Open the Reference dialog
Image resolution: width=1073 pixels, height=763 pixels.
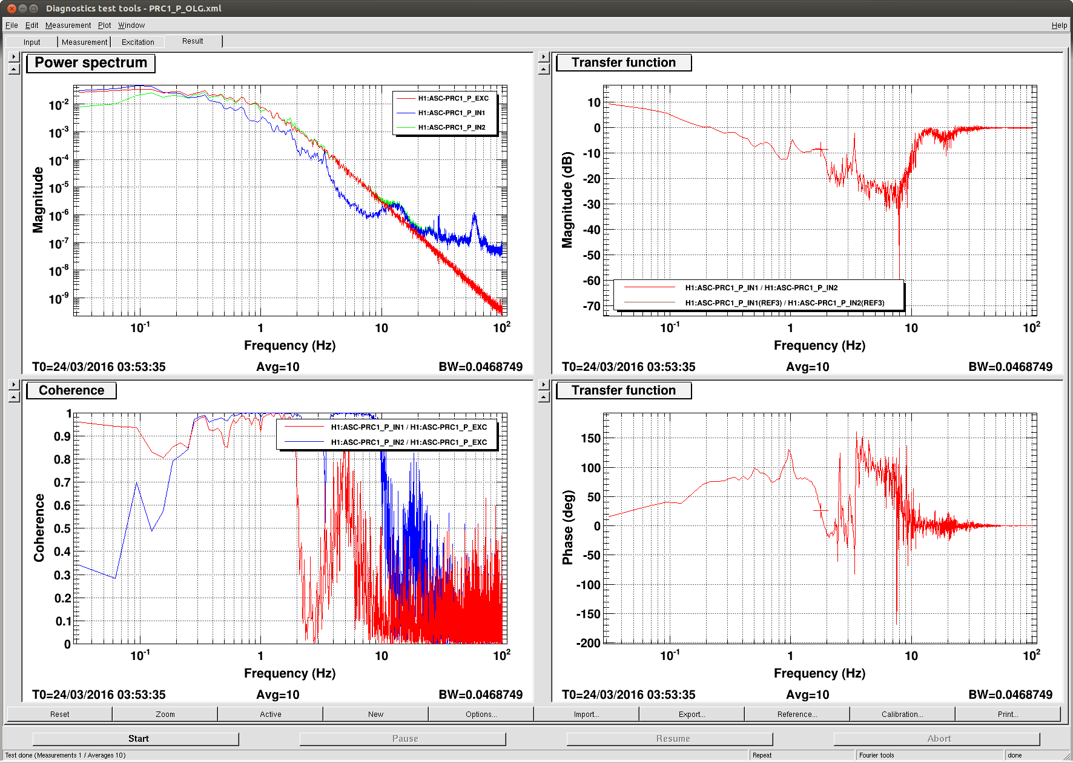(x=797, y=714)
